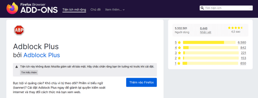Click the Mozilla security warning message text
Viewport: 258px width, 98px height.
pos(87,67)
